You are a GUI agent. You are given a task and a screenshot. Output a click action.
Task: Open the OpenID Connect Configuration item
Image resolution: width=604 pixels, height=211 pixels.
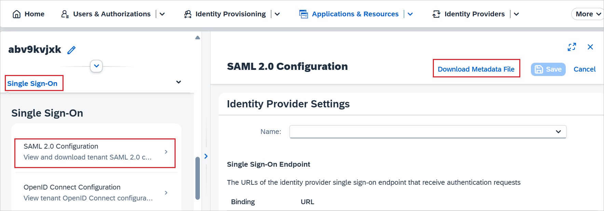pos(95,193)
